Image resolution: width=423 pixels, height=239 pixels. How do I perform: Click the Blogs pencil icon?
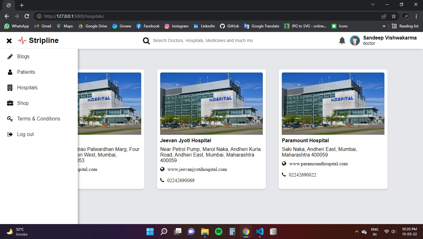(x=10, y=56)
